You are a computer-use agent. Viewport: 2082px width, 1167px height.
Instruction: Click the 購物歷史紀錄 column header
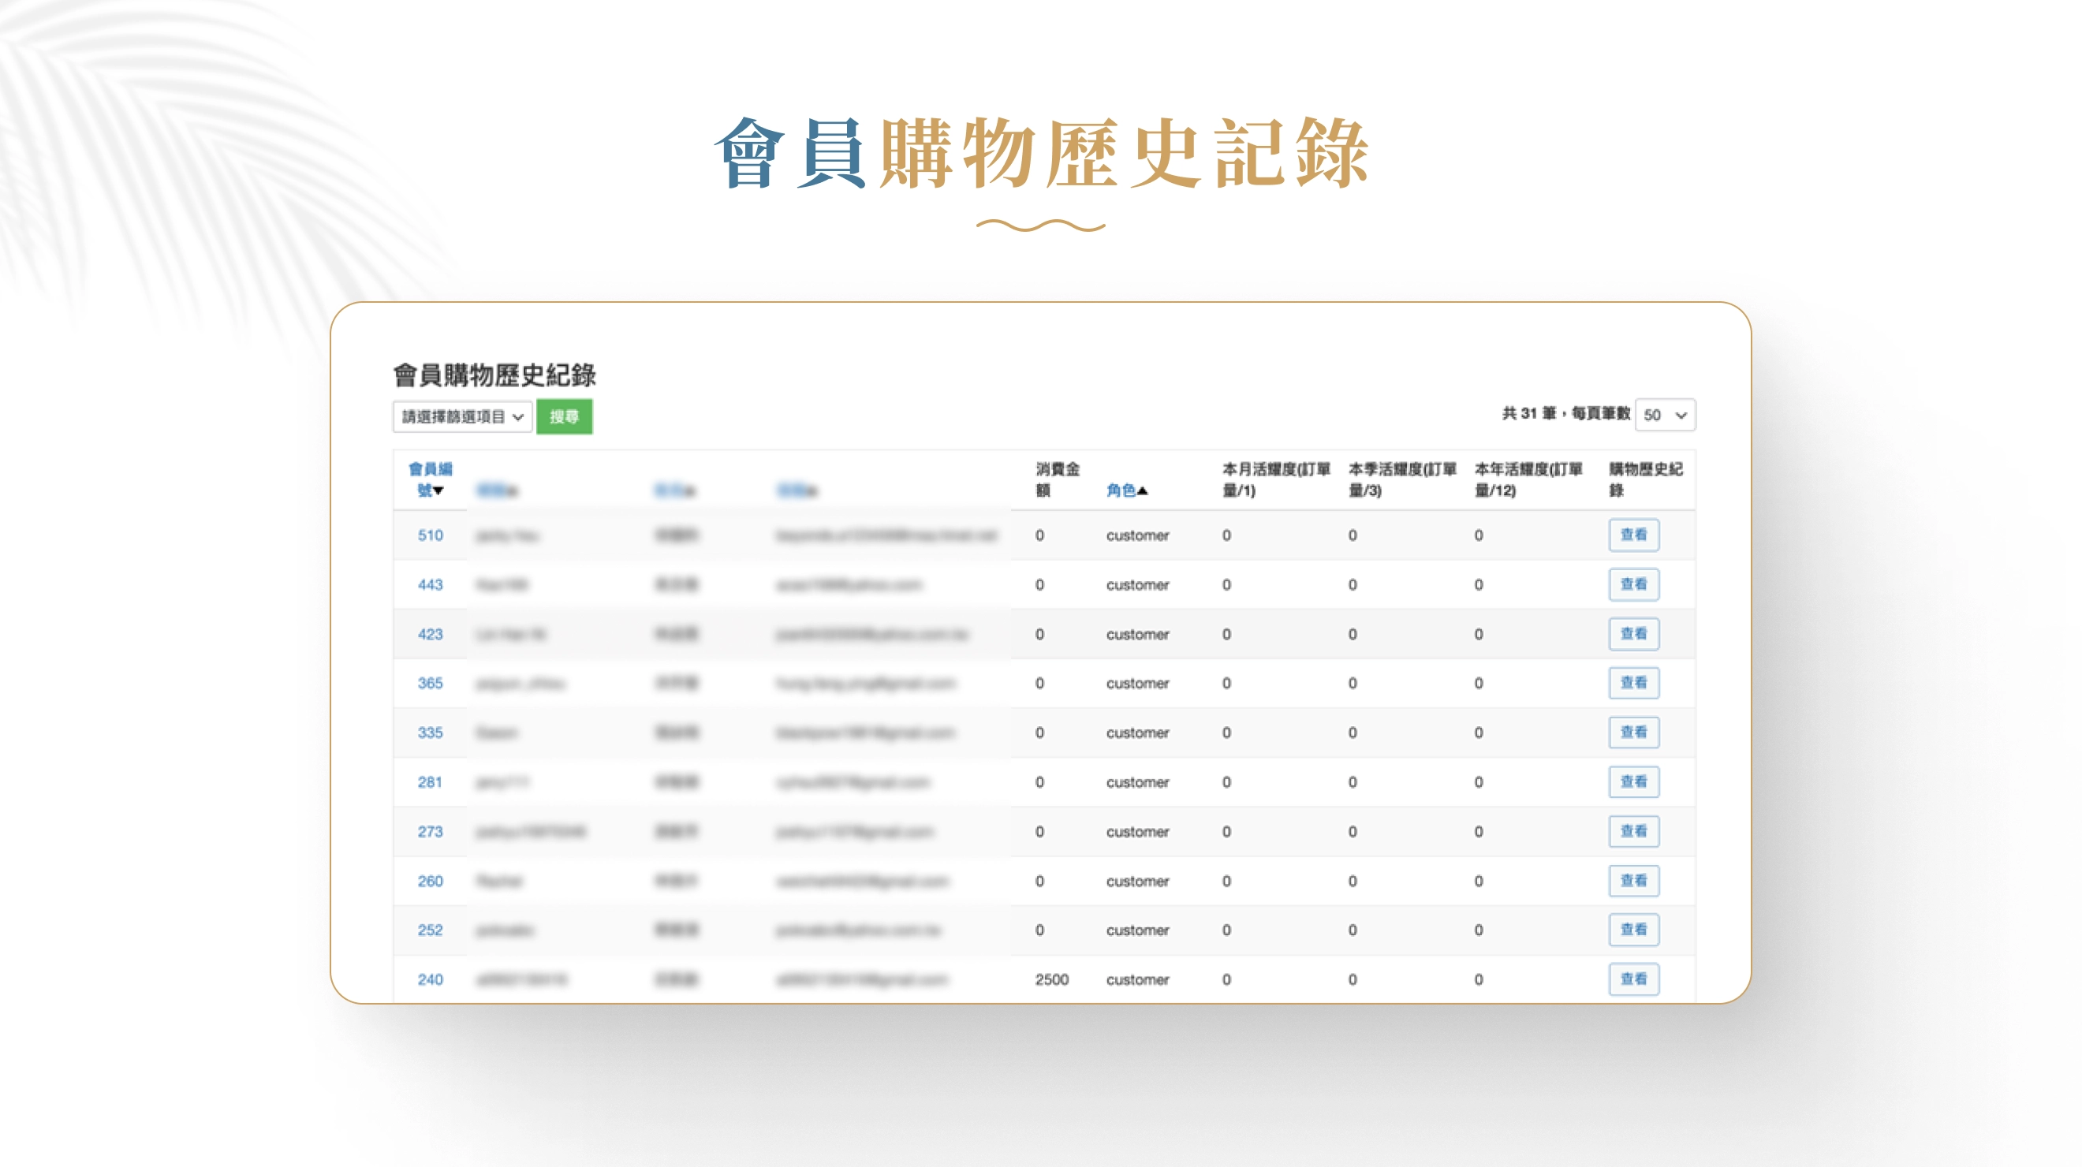coord(1646,479)
